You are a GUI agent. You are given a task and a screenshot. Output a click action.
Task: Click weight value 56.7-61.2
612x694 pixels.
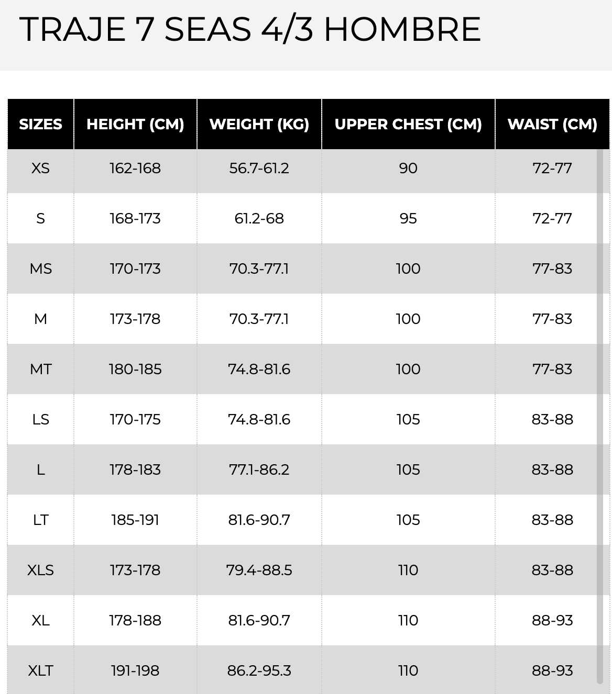pos(259,168)
